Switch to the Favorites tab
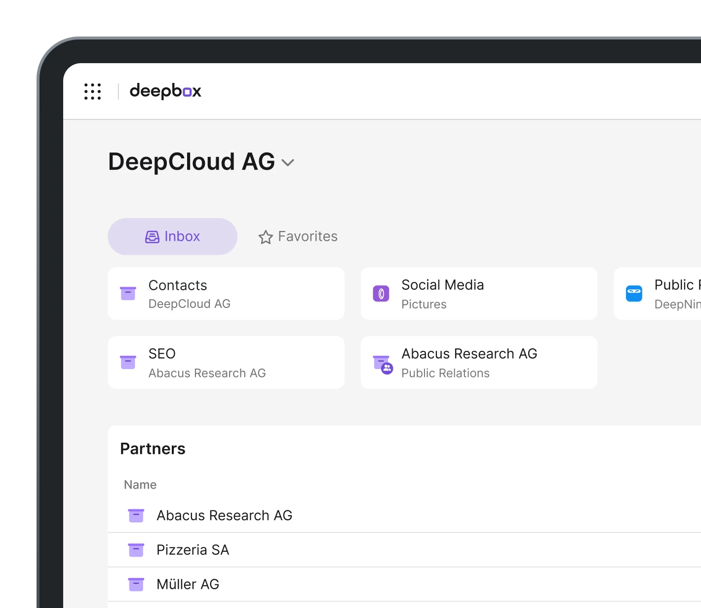The height and width of the screenshot is (608, 701). [298, 236]
